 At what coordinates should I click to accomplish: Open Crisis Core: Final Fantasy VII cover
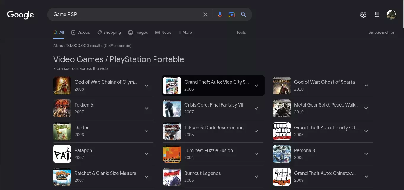point(172,108)
